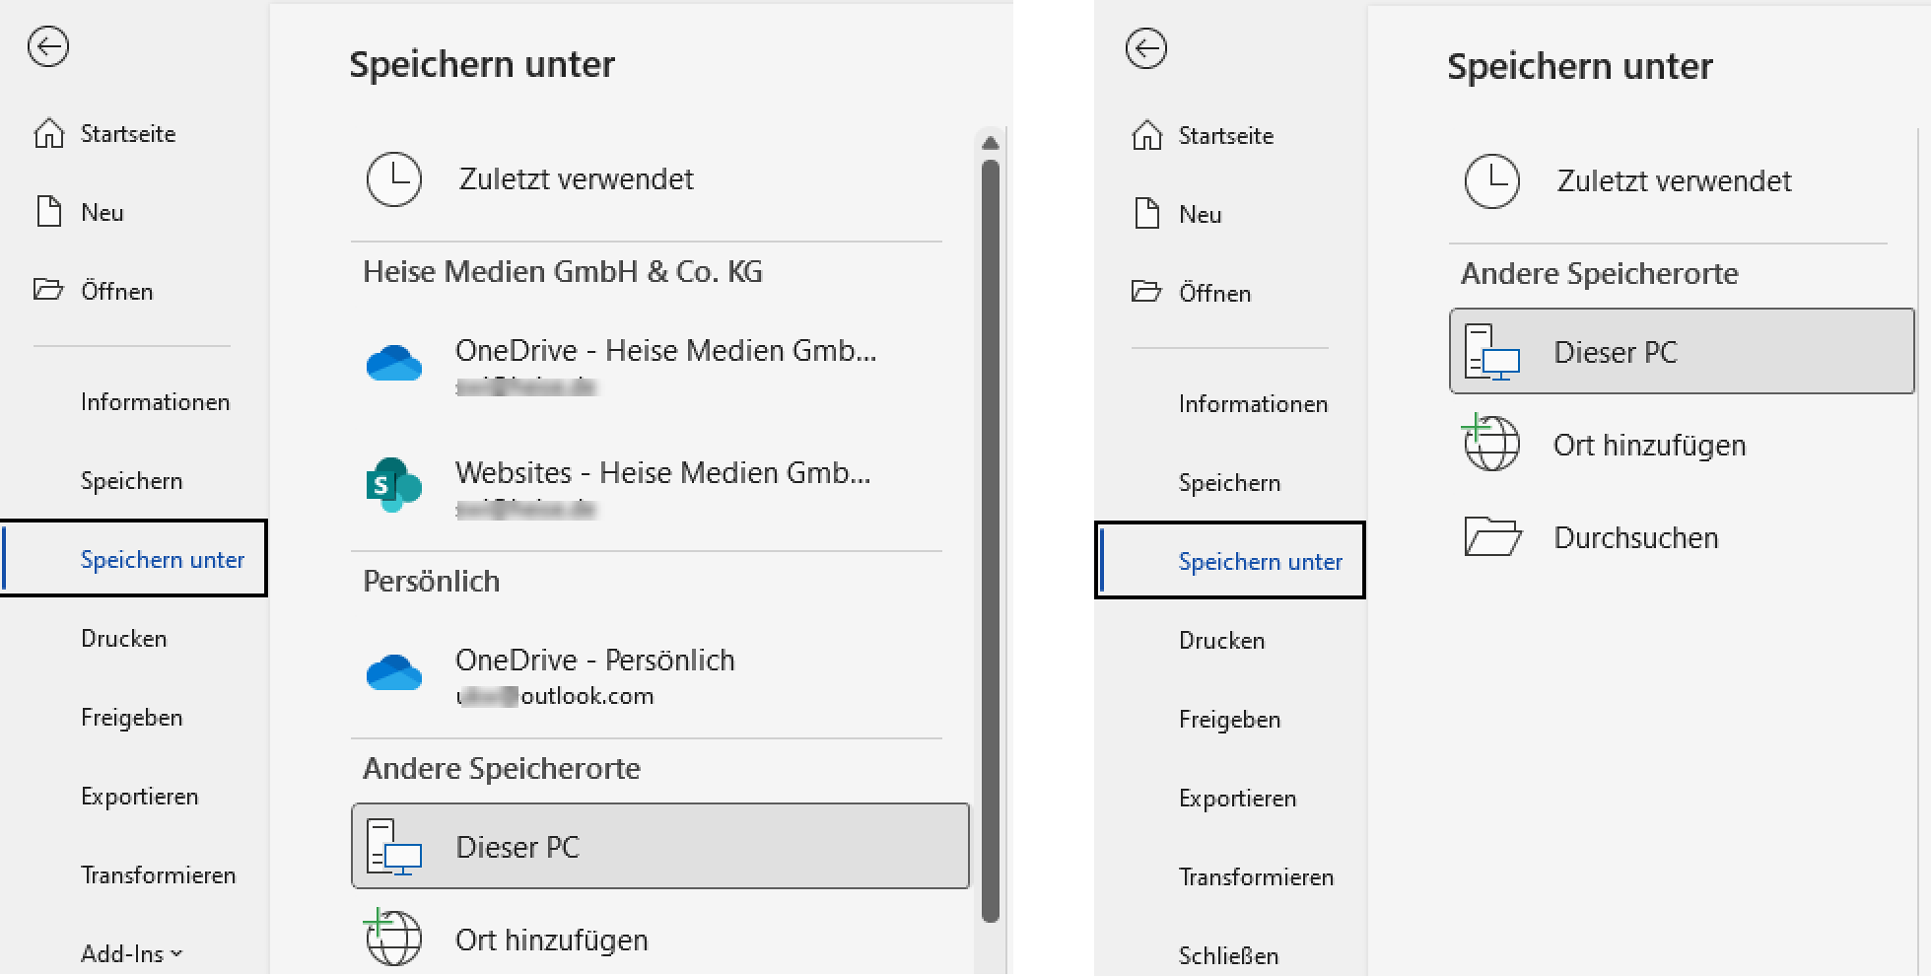Viewport: 1931px width, 976px height.
Task: Click the Dieser PC icon in the right screenshot
Action: pos(1491,352)
